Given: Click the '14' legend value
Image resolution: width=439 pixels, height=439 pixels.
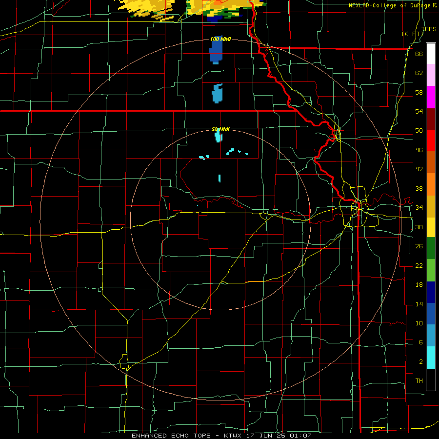Looking at the screenshot, I should pyautogui.click(x=419, y=304).
